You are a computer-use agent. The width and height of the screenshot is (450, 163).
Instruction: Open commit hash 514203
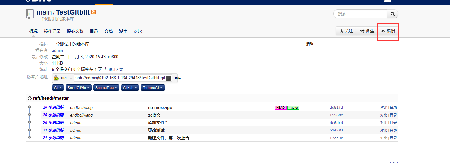336,130
